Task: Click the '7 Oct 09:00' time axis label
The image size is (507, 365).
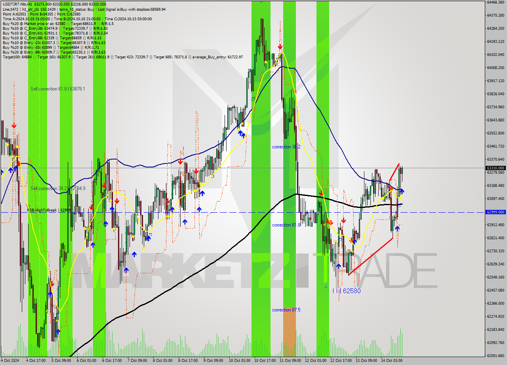Action: coord(137,361)
